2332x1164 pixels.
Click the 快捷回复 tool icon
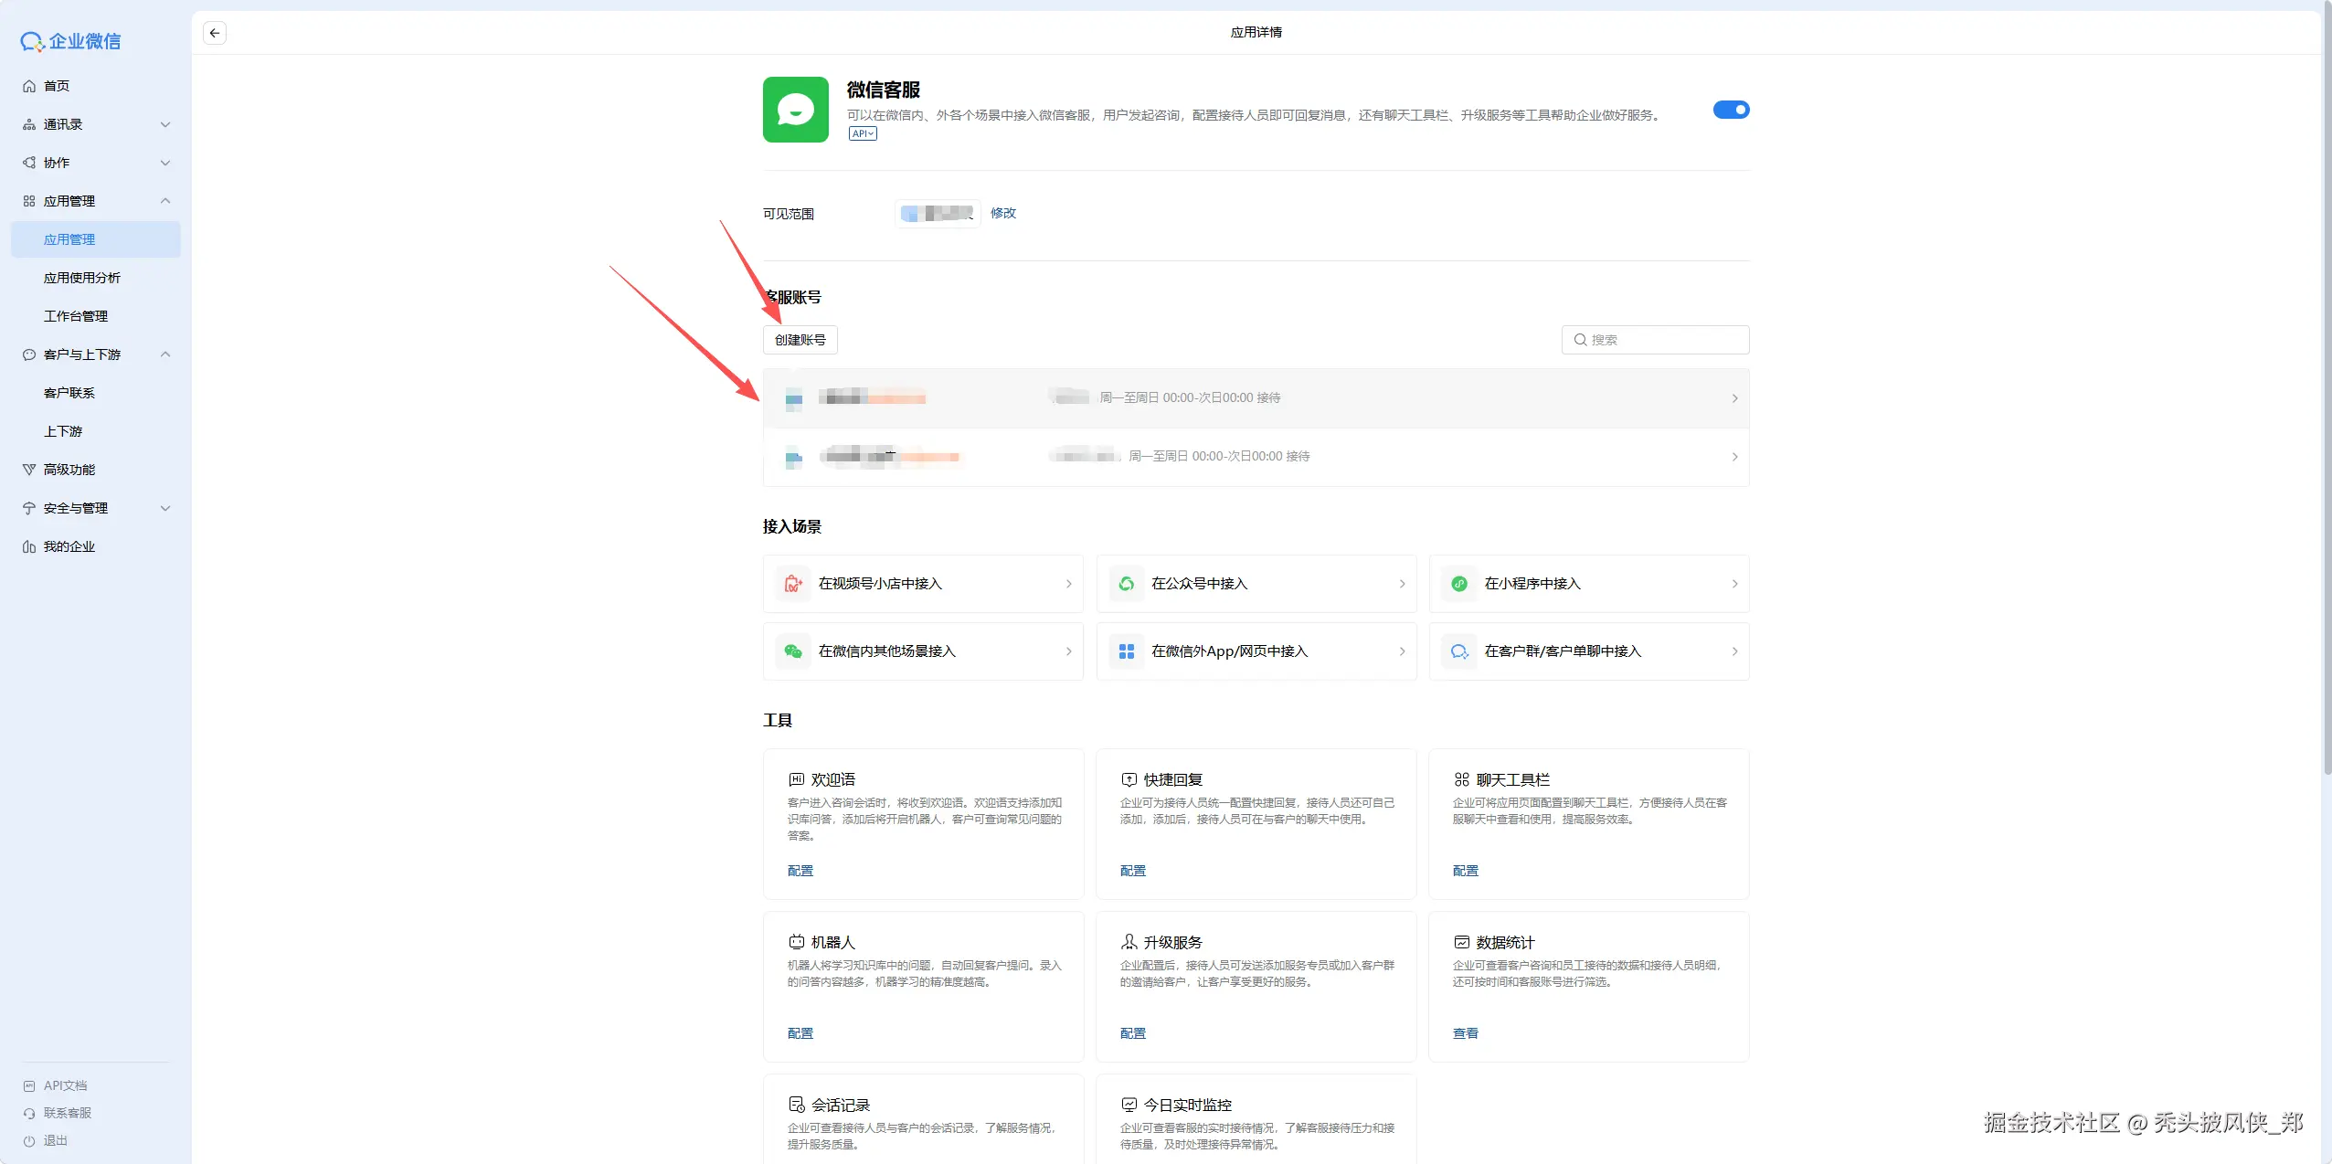(x=1129, y=779)
